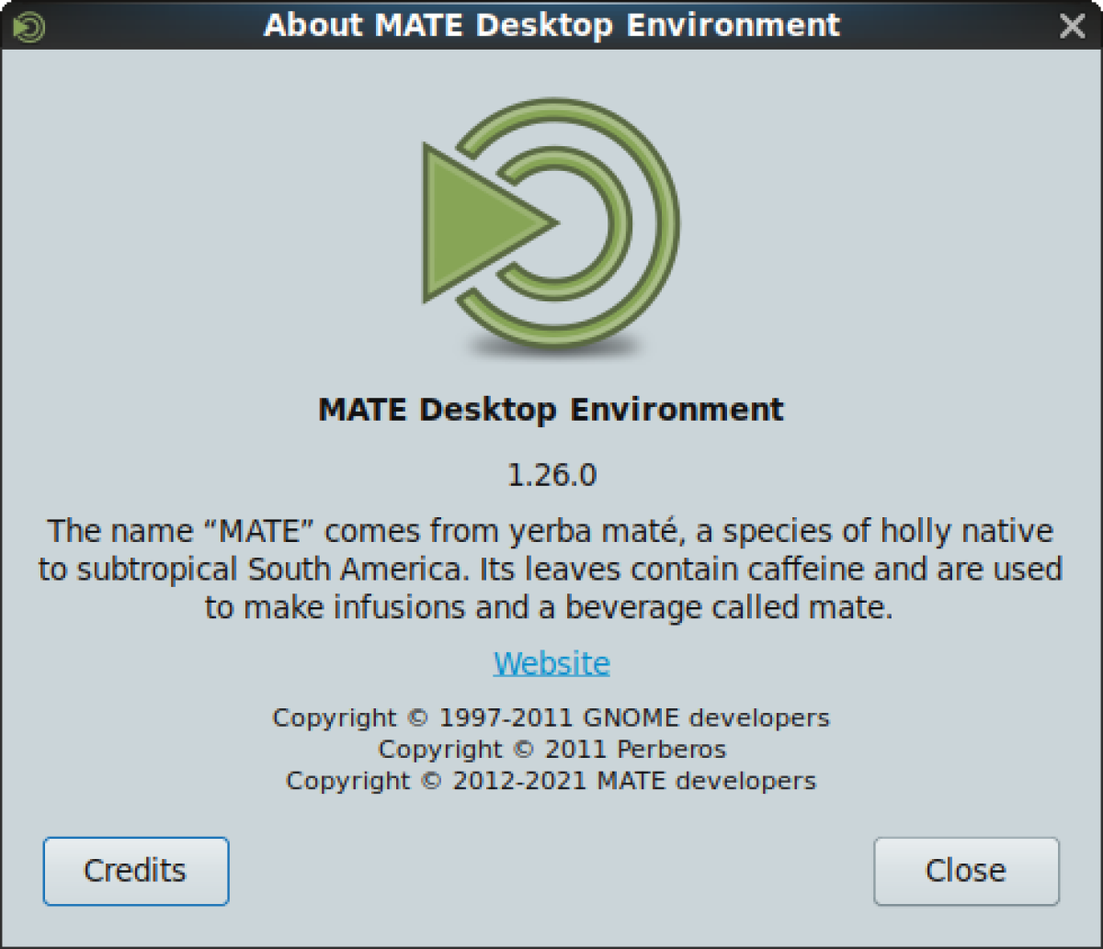Click the MATE icon in the title bar
Screen dimensions: 1103x949
click(x=29, y=27)
